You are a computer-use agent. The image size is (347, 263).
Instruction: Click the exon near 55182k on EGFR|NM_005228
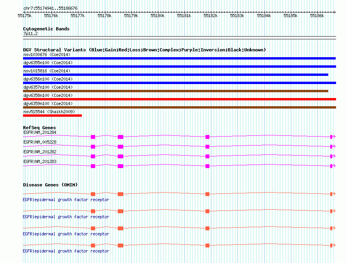coord(207,147)
